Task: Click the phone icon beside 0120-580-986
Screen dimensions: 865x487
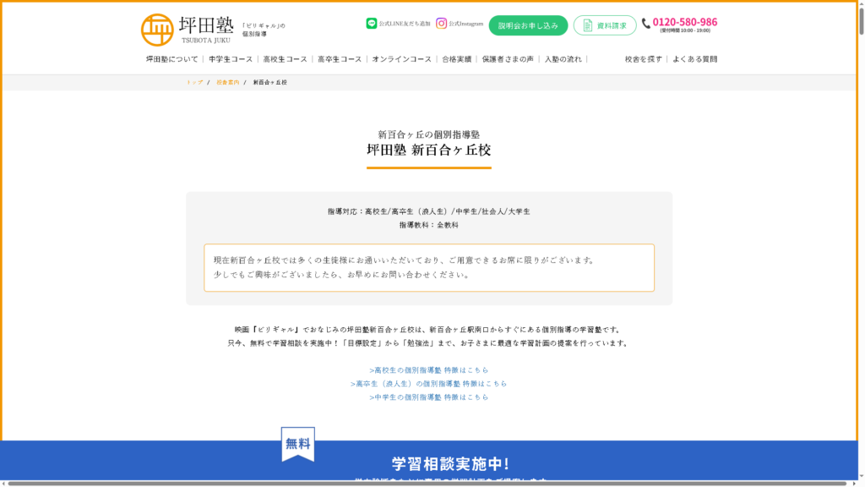Action: (x=646, y=24)
